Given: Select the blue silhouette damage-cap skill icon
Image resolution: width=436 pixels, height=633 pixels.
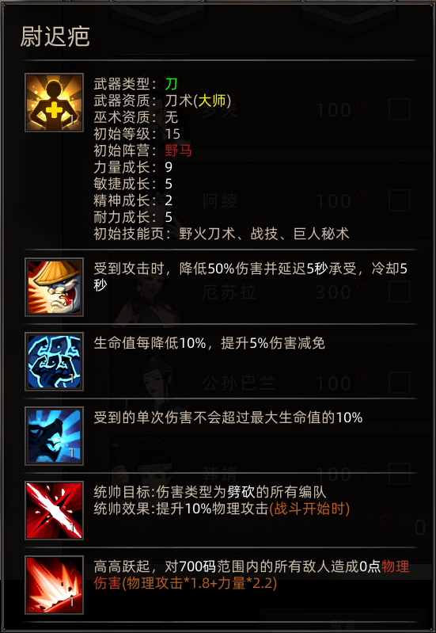Looking at the screenshot, I should tap(54, 436).
